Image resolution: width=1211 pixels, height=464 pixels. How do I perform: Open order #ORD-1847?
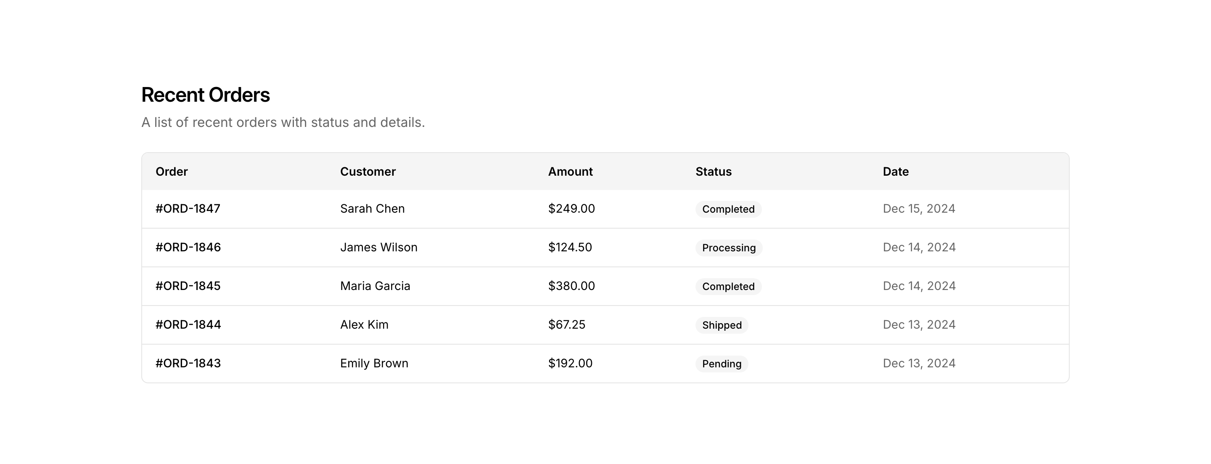click(188, 209)
